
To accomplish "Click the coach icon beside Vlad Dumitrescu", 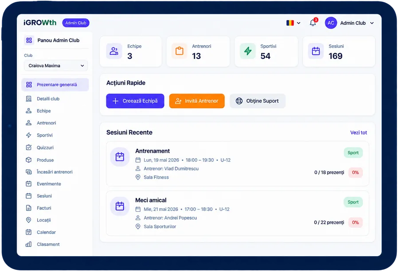I will pyautogui.click(x=138, y=168).
